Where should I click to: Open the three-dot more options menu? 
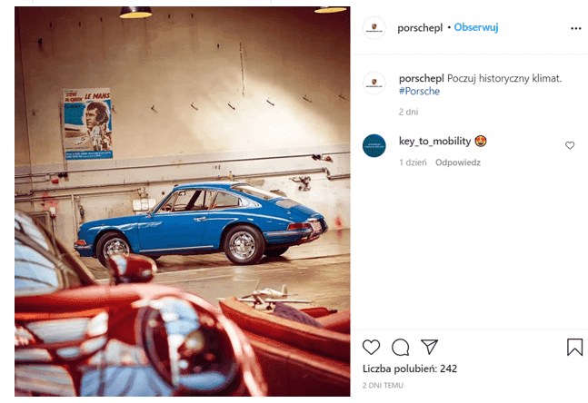(x=575, y=28)
